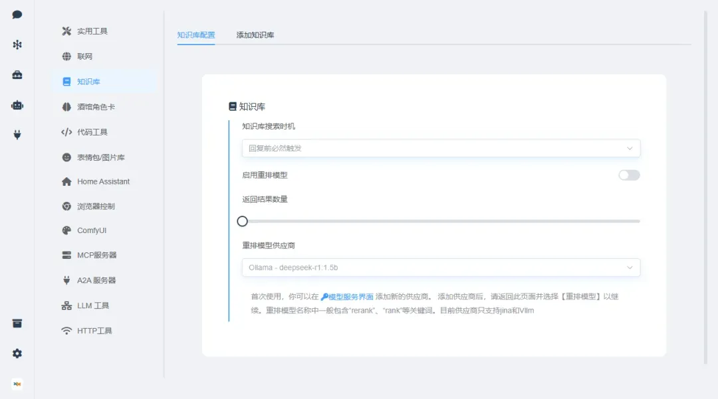Open the plug icon in left rail
This screenshot has height=399, width=718.
coord(17,135)
